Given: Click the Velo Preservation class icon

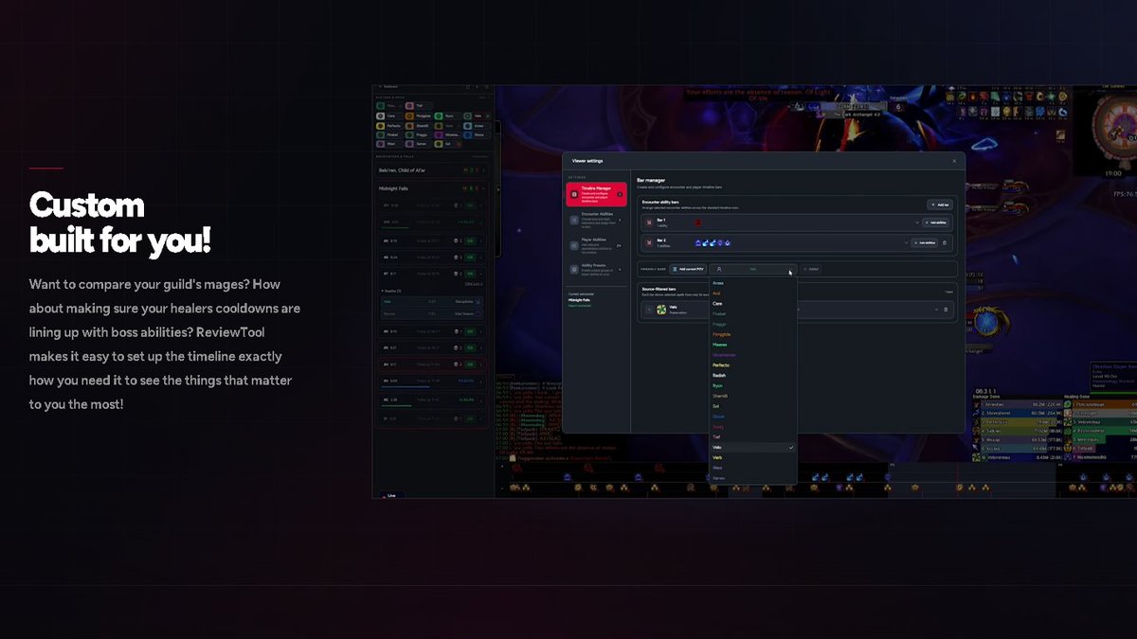Looking at the screenshot, I should pyautogui.click(x=662, y=310).
